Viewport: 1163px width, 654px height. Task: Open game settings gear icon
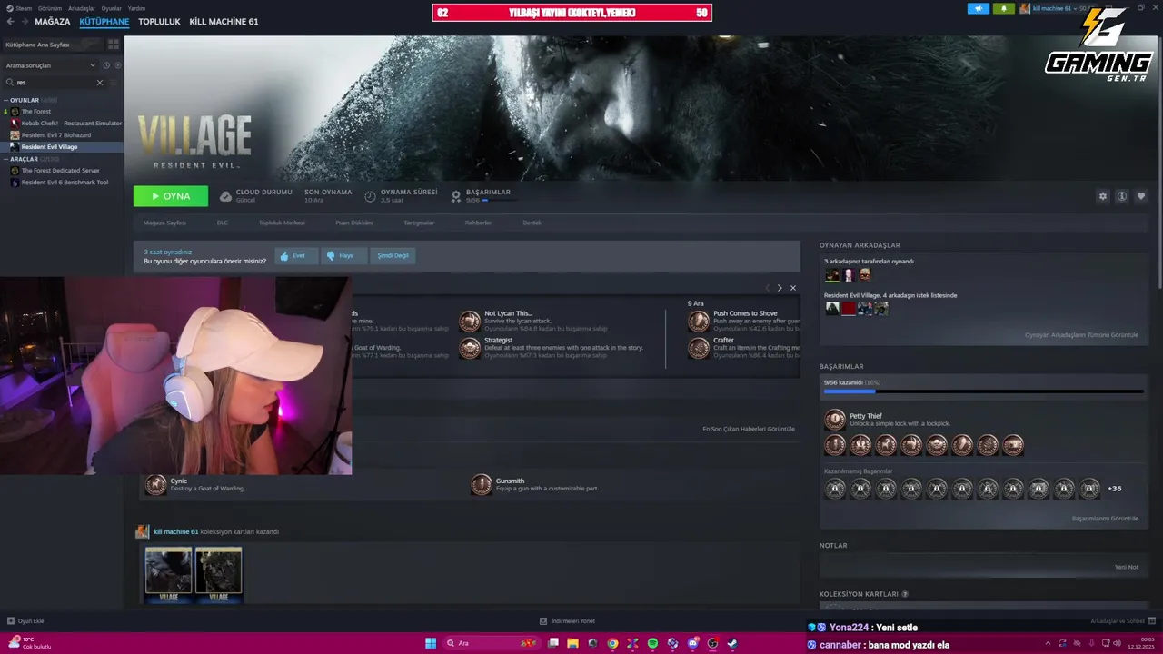[1103, 196]
